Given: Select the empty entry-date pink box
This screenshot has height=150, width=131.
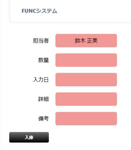Looking at the screenshot, I should (86, 79).
